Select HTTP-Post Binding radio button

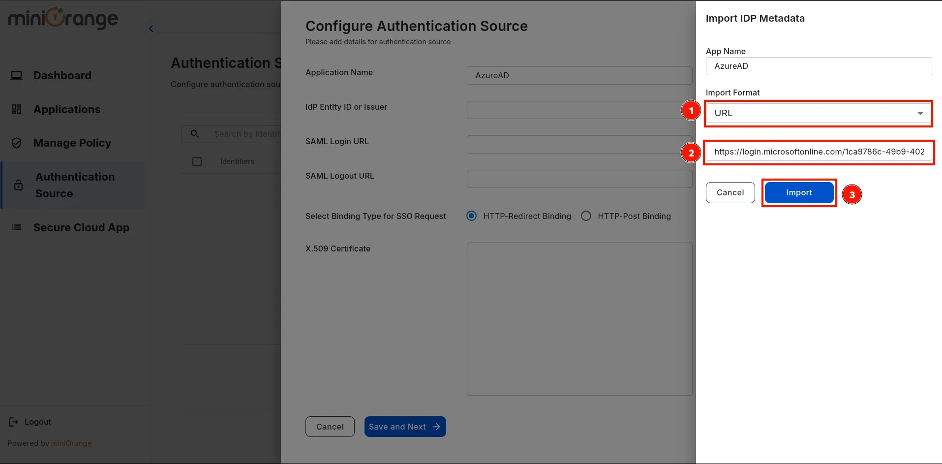pyautogui.click(x=586, y=216)
